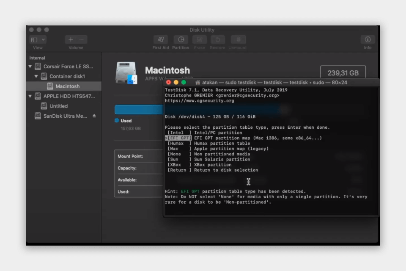
Task: Click Return to disk selection option
Action: click(177, 170)
